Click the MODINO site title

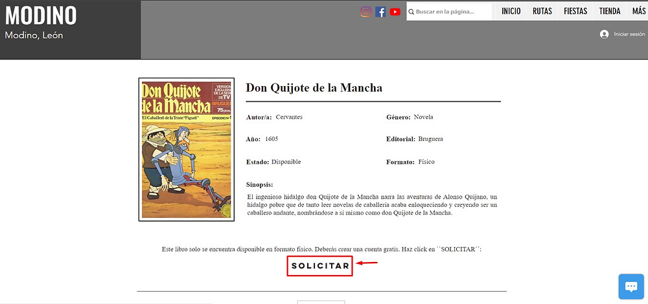pos(40,16)
